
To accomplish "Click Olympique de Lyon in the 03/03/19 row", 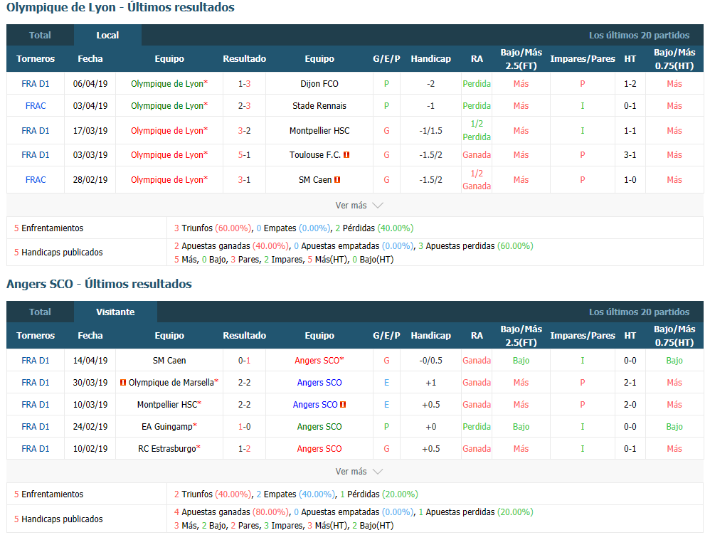I will tap(167, 155).
